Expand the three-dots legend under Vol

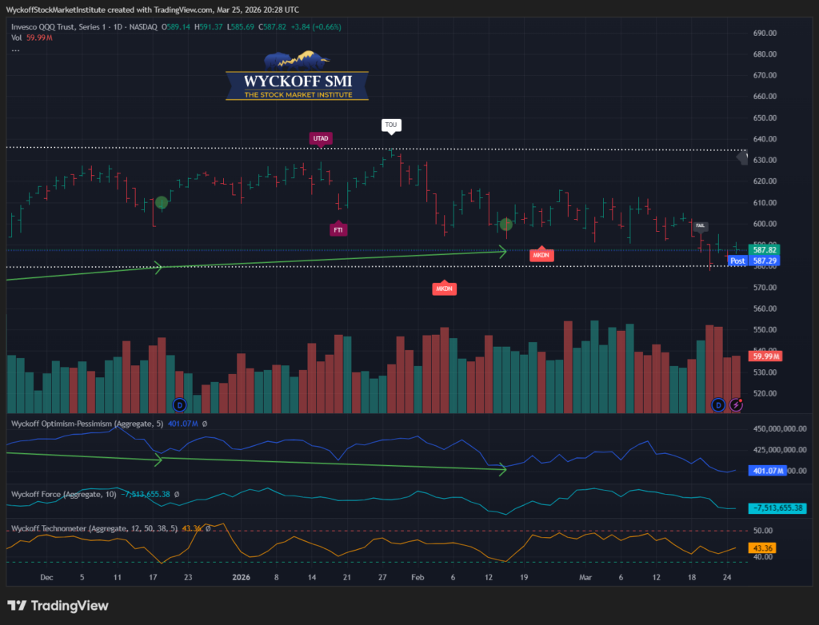[x=15, y=50]
